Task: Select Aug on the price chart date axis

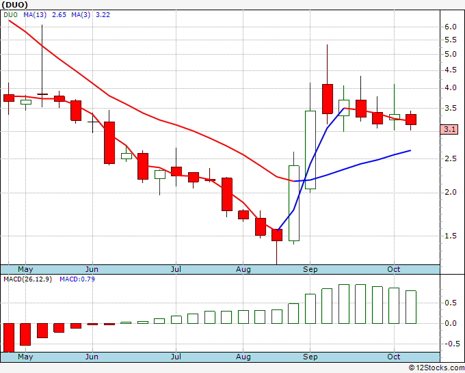Action: 243,269
